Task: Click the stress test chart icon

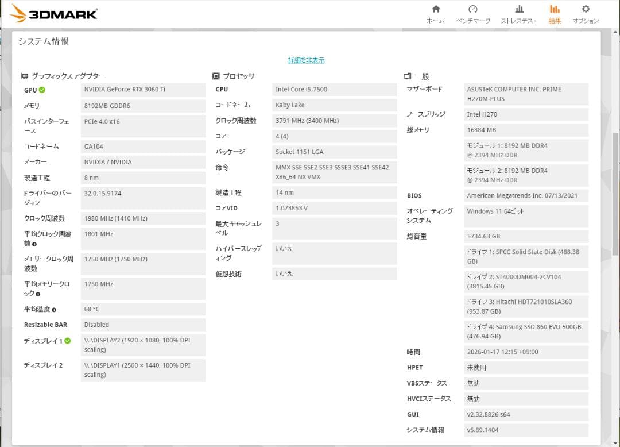Action: point(518,9)
